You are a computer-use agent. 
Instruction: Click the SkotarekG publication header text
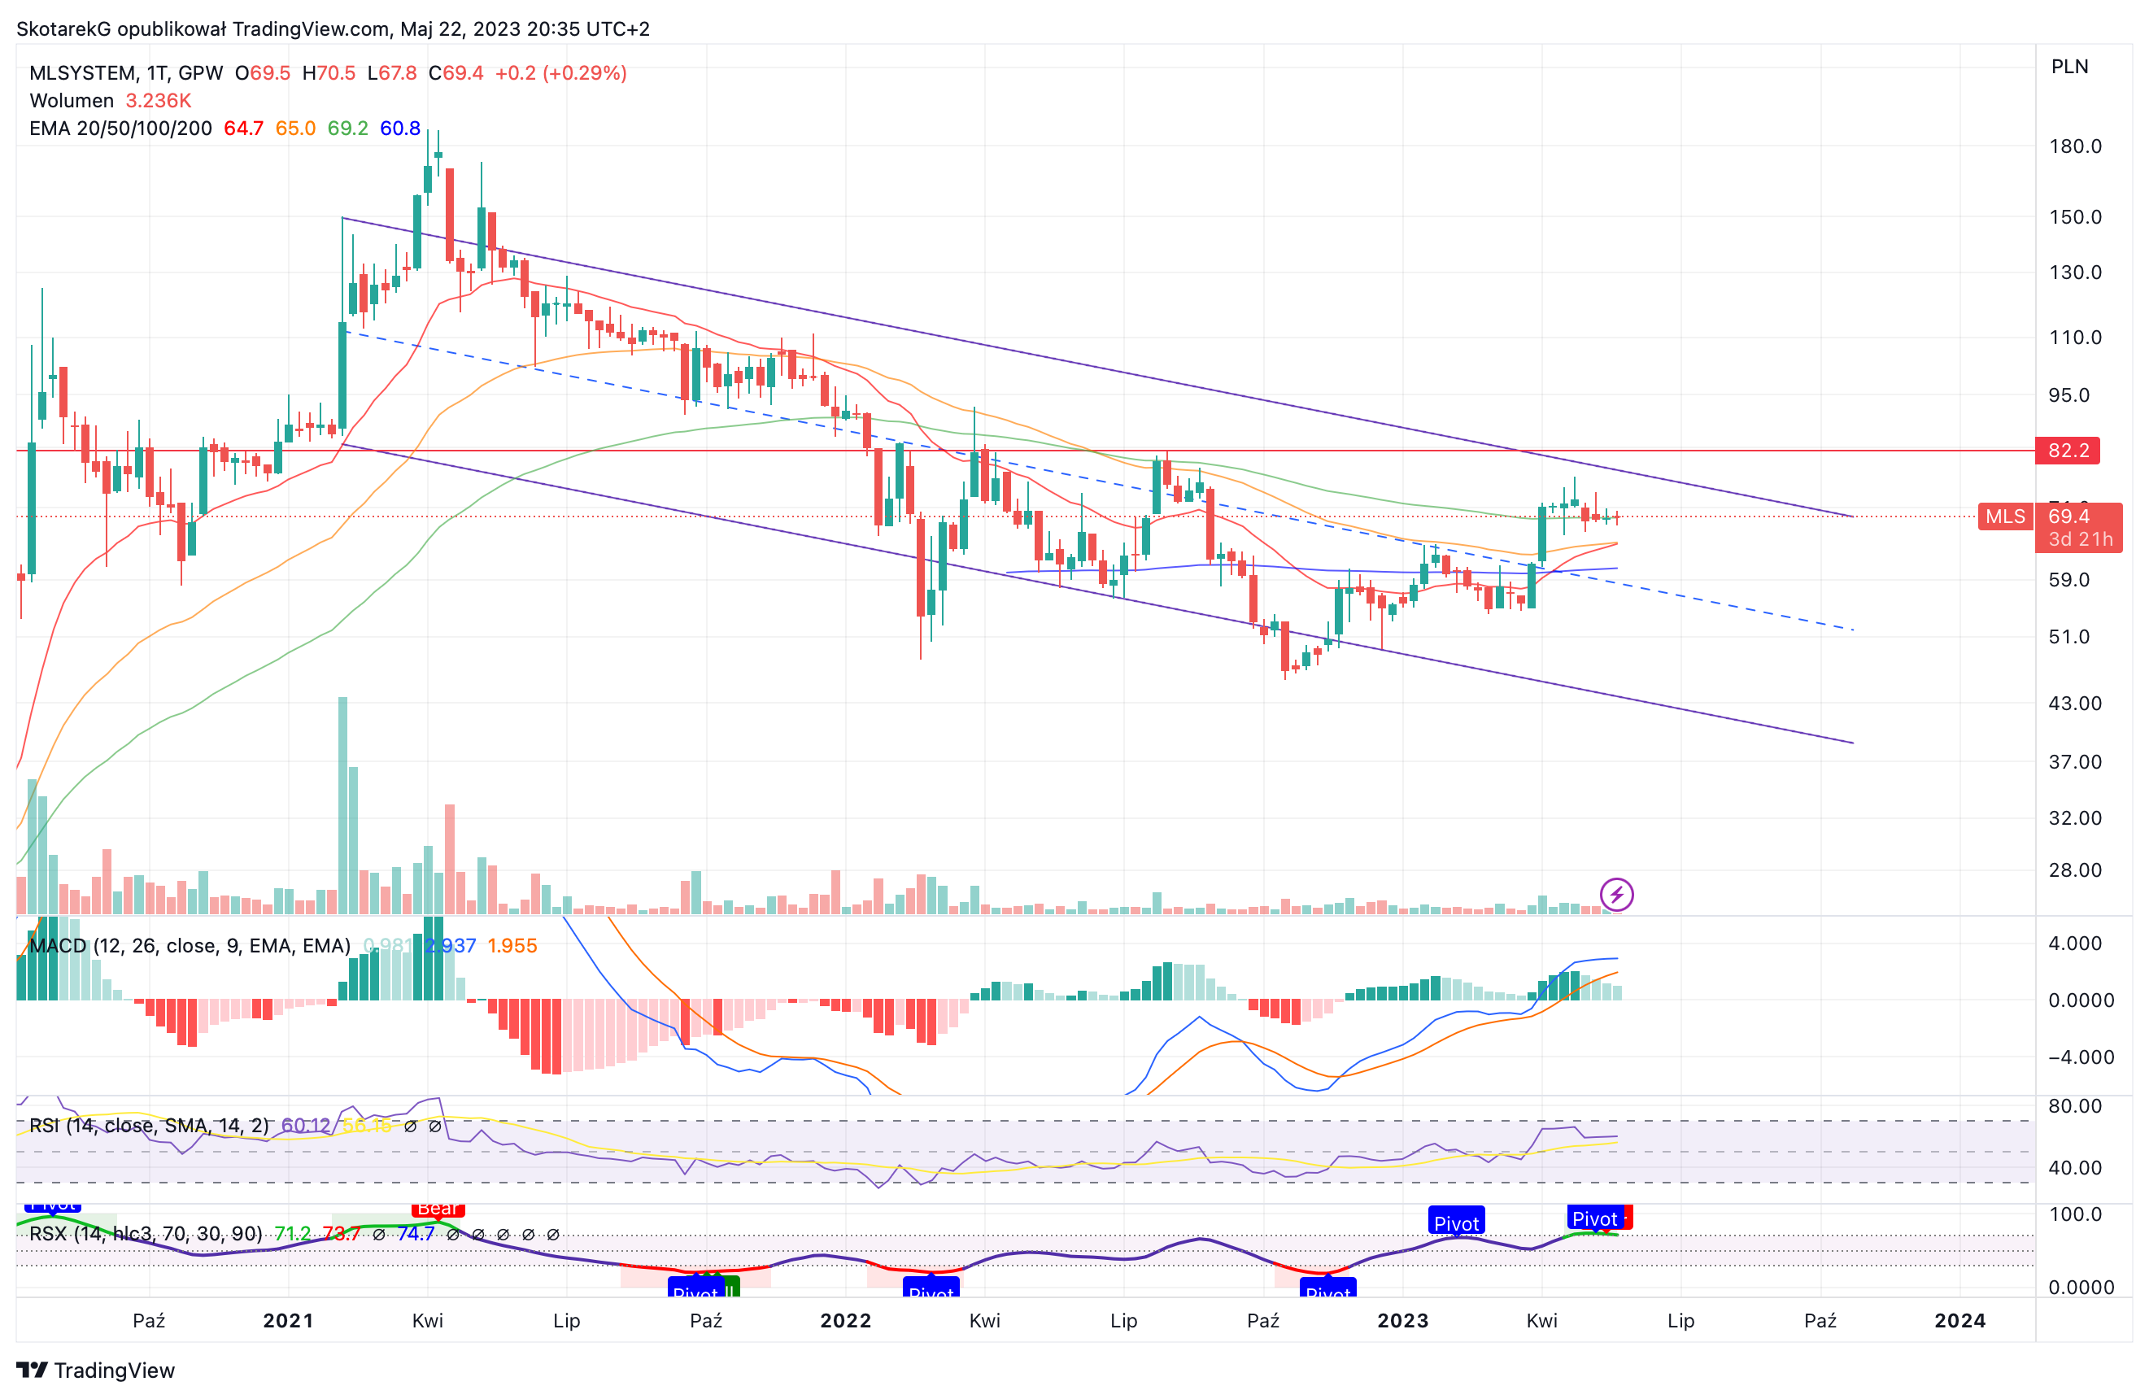click(333, 29)
